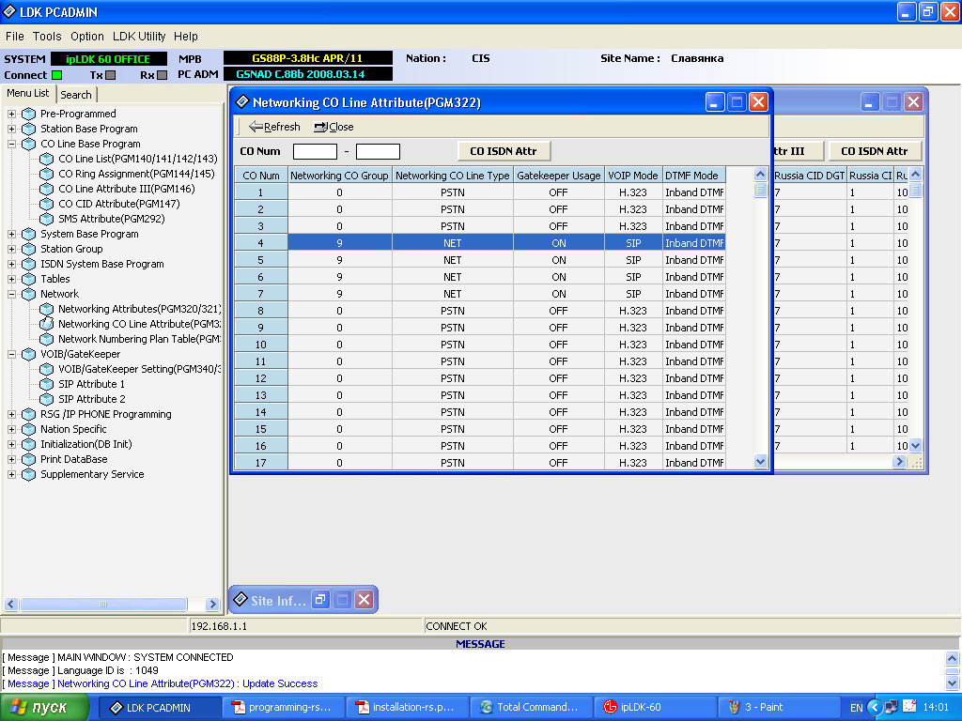Screen dimensions: 962x721
Task: Click the first CO Num input field
Action: point(315,151)
